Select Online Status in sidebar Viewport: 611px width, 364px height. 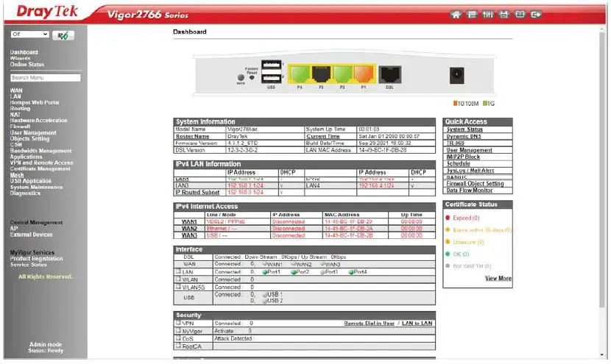[27, 64]
